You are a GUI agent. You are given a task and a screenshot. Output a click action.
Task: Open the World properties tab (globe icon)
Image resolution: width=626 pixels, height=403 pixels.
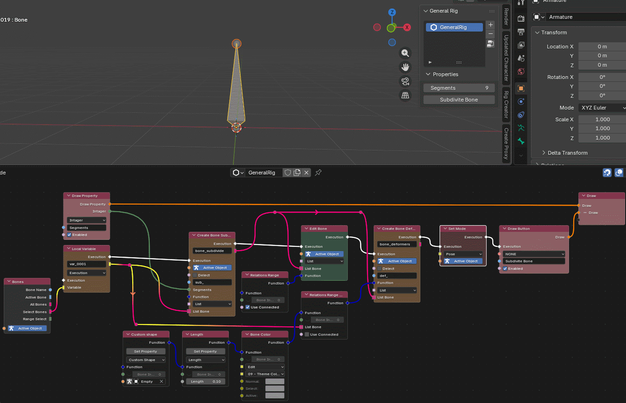click(x=521, y=71)
